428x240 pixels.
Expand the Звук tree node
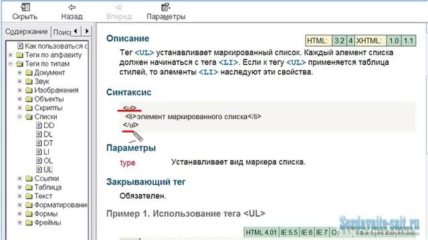pos(19,81)
